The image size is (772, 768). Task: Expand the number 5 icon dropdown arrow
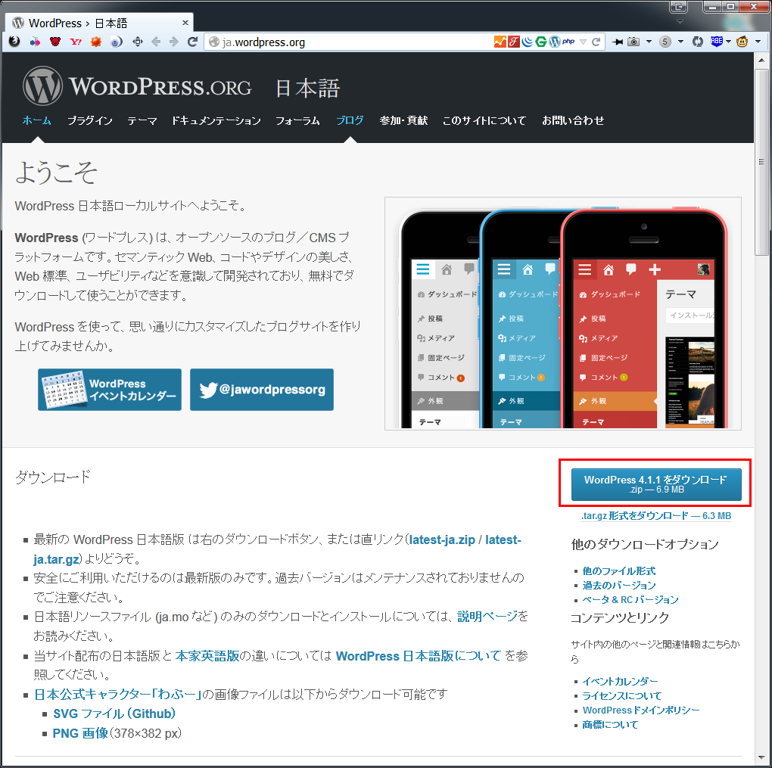click(681, 42)
